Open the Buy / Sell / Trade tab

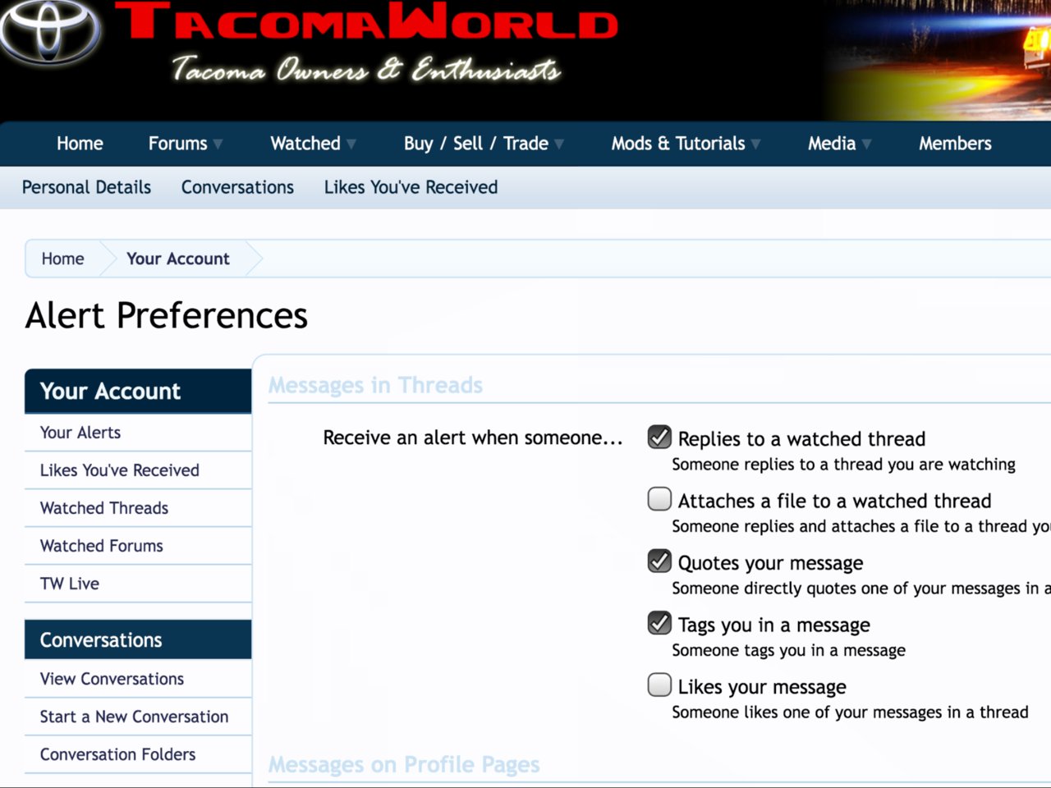tap(476, 144)
